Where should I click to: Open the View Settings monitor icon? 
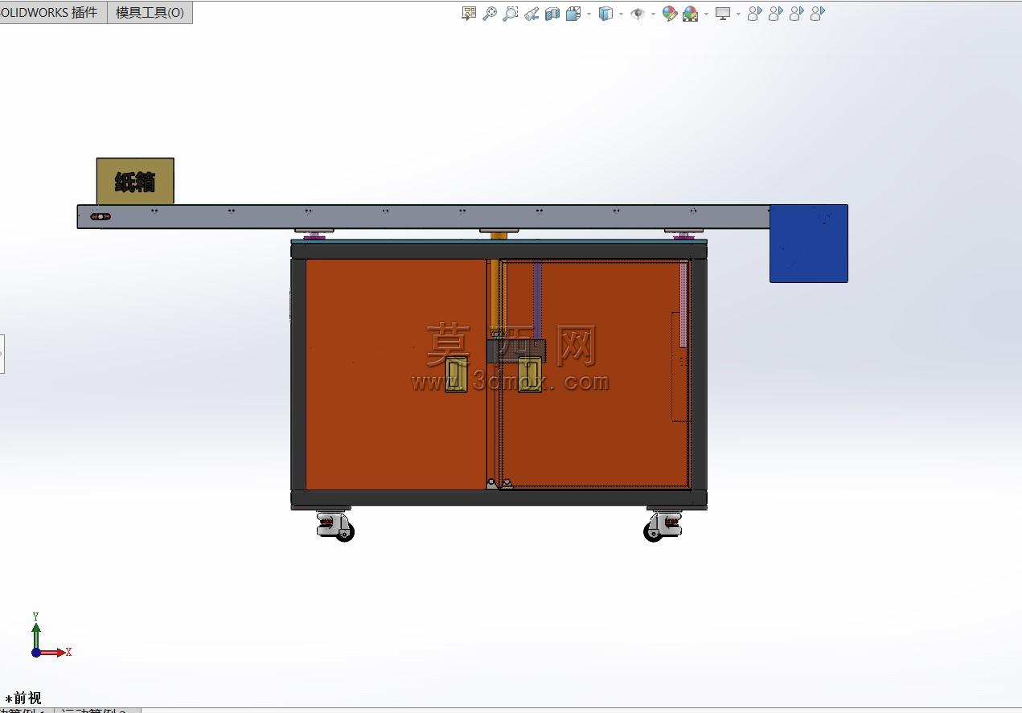click(723, 14)
